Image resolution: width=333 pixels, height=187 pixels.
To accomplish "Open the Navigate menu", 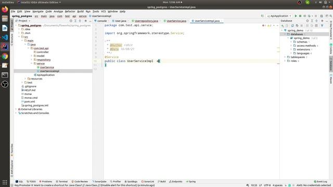I will click(38, 11).
